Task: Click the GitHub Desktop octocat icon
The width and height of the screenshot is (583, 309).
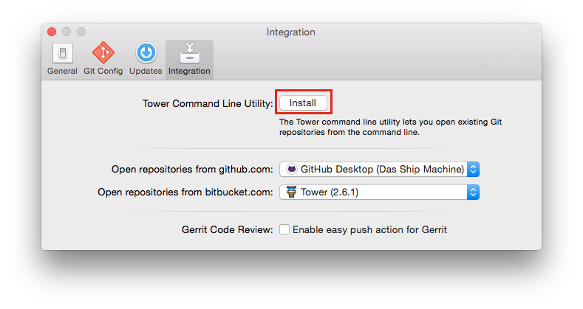Action: click(x=291, y=169)
